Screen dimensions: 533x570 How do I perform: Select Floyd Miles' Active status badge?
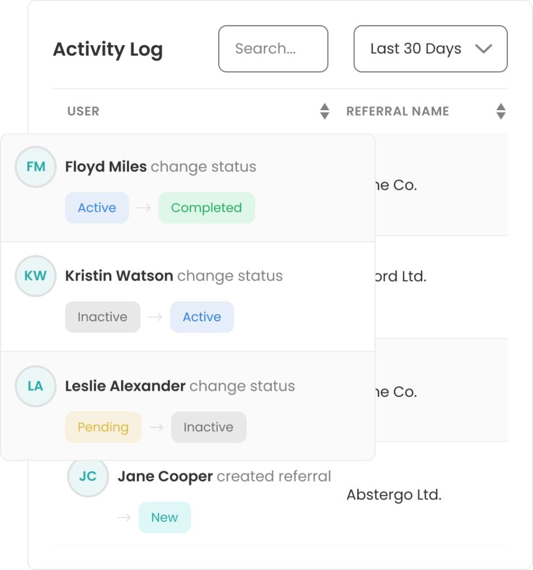point(97,208)
